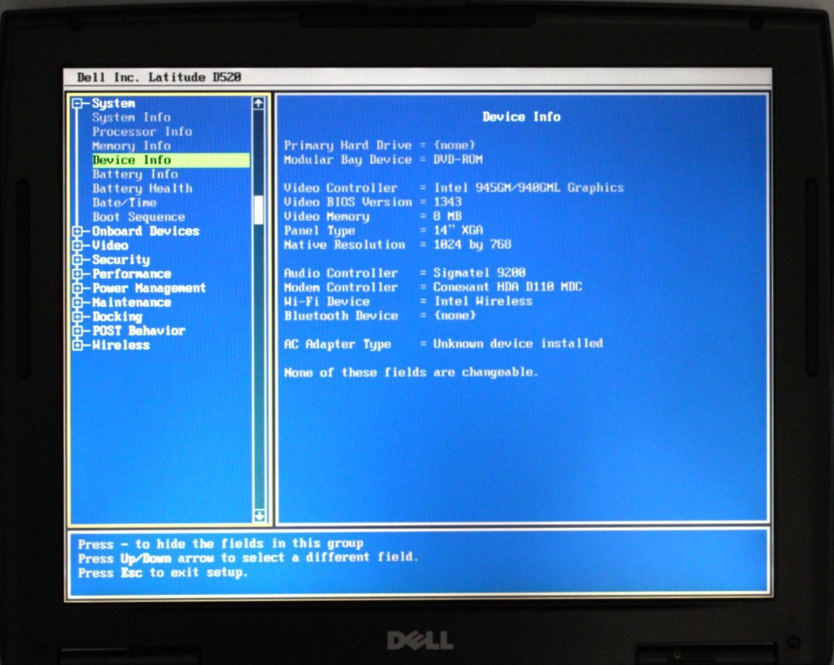Image resolution: width=834 pixels, height=665 pixels.
Task: Click 'Press Up/Down arrow' help line
Action: coord(248,558)
